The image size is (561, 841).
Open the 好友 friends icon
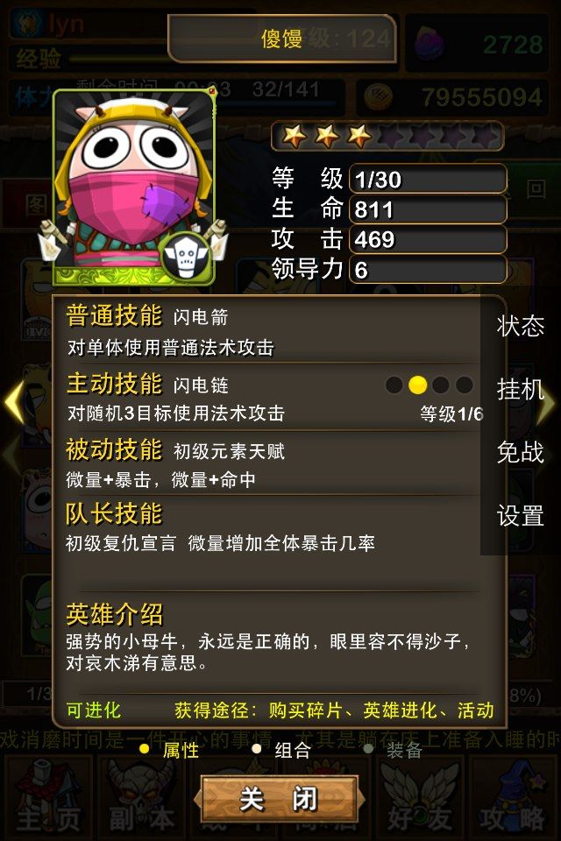pyautogui.click(x=419, y=796)
